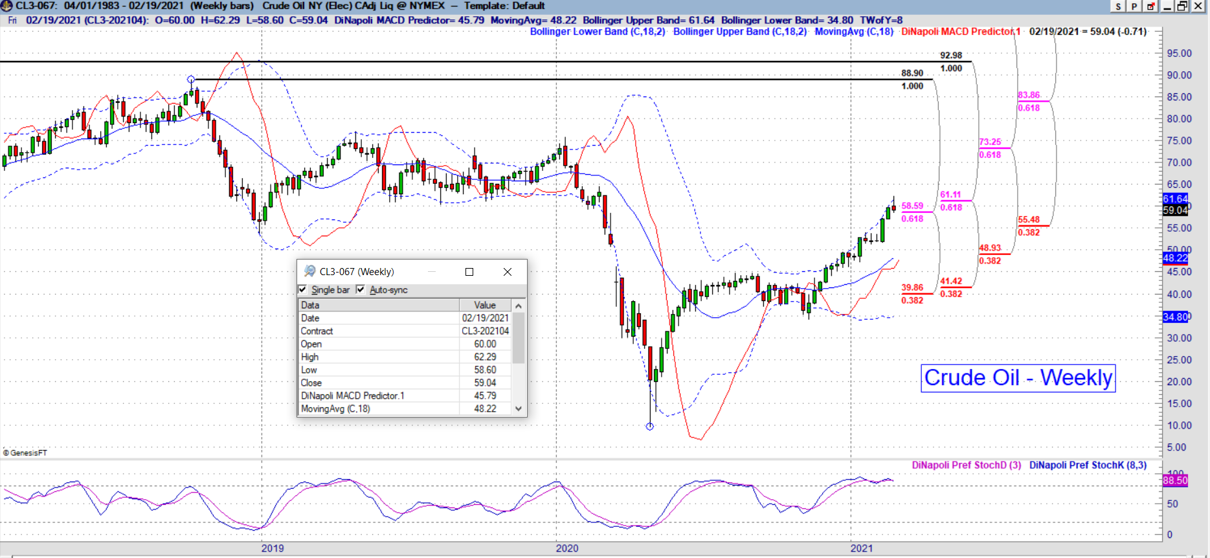1210x558 pixels.
Task: Select the Open row label
Action: (x=311, y=344)
